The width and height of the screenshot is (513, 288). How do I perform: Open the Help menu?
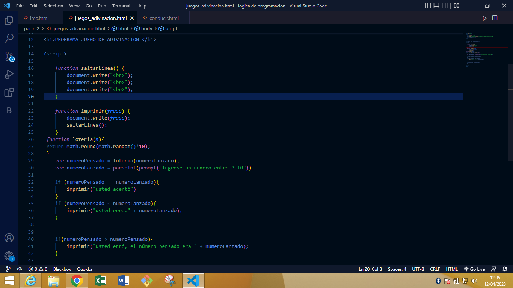tap(142, 6)
